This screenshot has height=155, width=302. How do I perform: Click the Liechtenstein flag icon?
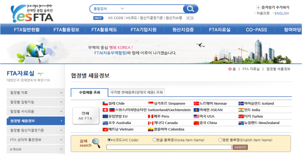pos(112,110)
